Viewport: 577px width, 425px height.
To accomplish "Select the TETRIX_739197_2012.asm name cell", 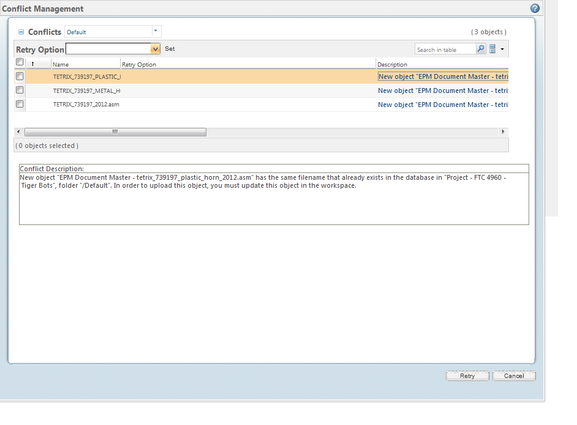I will pos(86,105).
